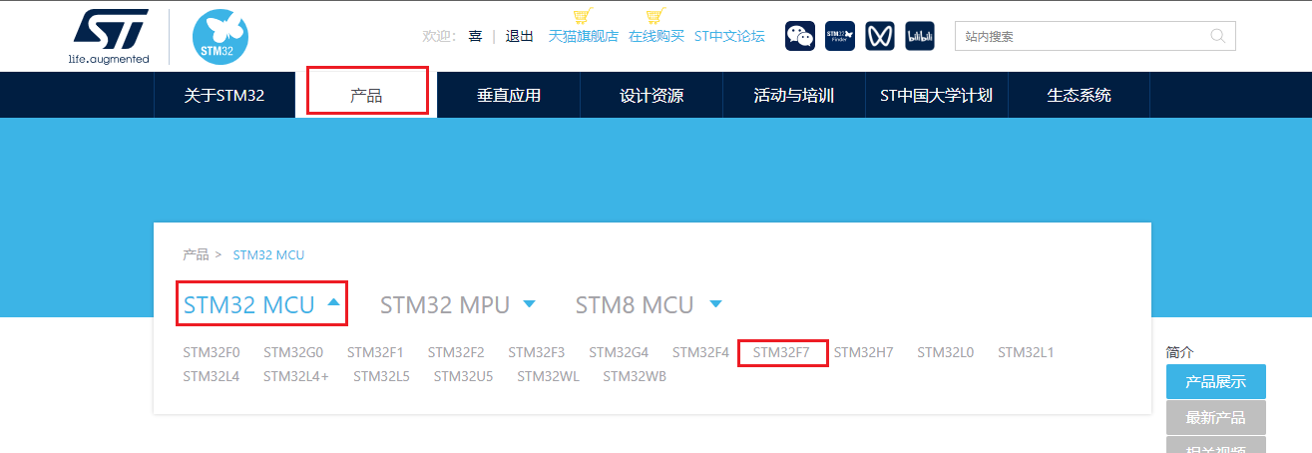This screenshot has height=453, width=1312.
Task: Click the cart icon above 在线购买
Action: 656,16
